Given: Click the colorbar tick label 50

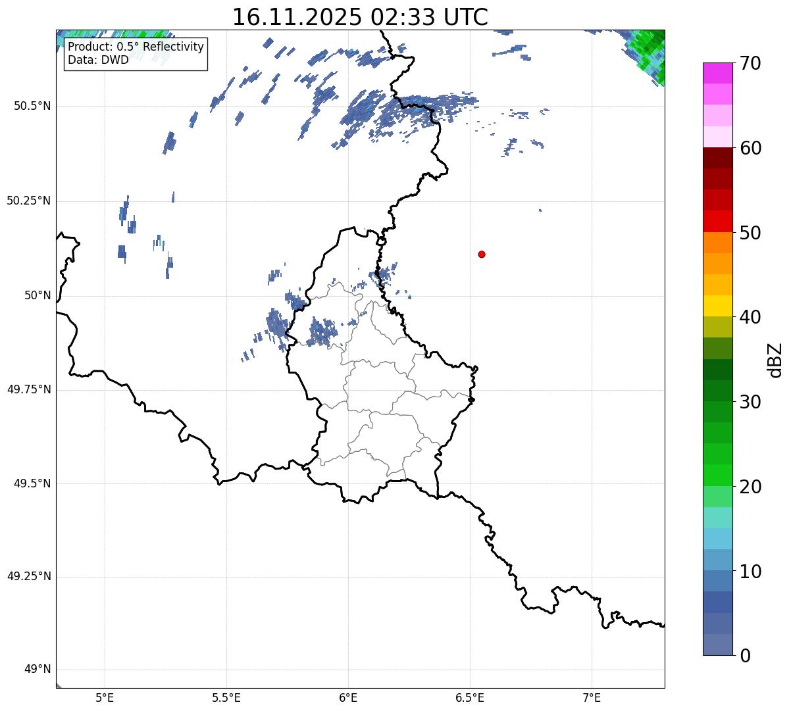Looking at the screenshot, I should pos(752,233).
